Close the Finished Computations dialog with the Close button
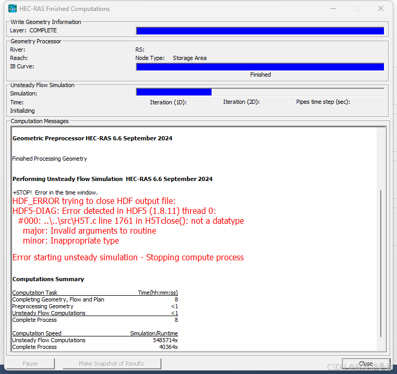 (366, 364)
